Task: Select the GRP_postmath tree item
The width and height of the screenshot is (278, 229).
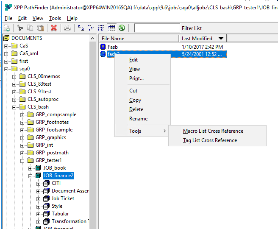Action: 52,153
